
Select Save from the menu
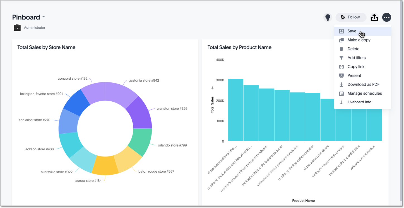pos(352,31)
